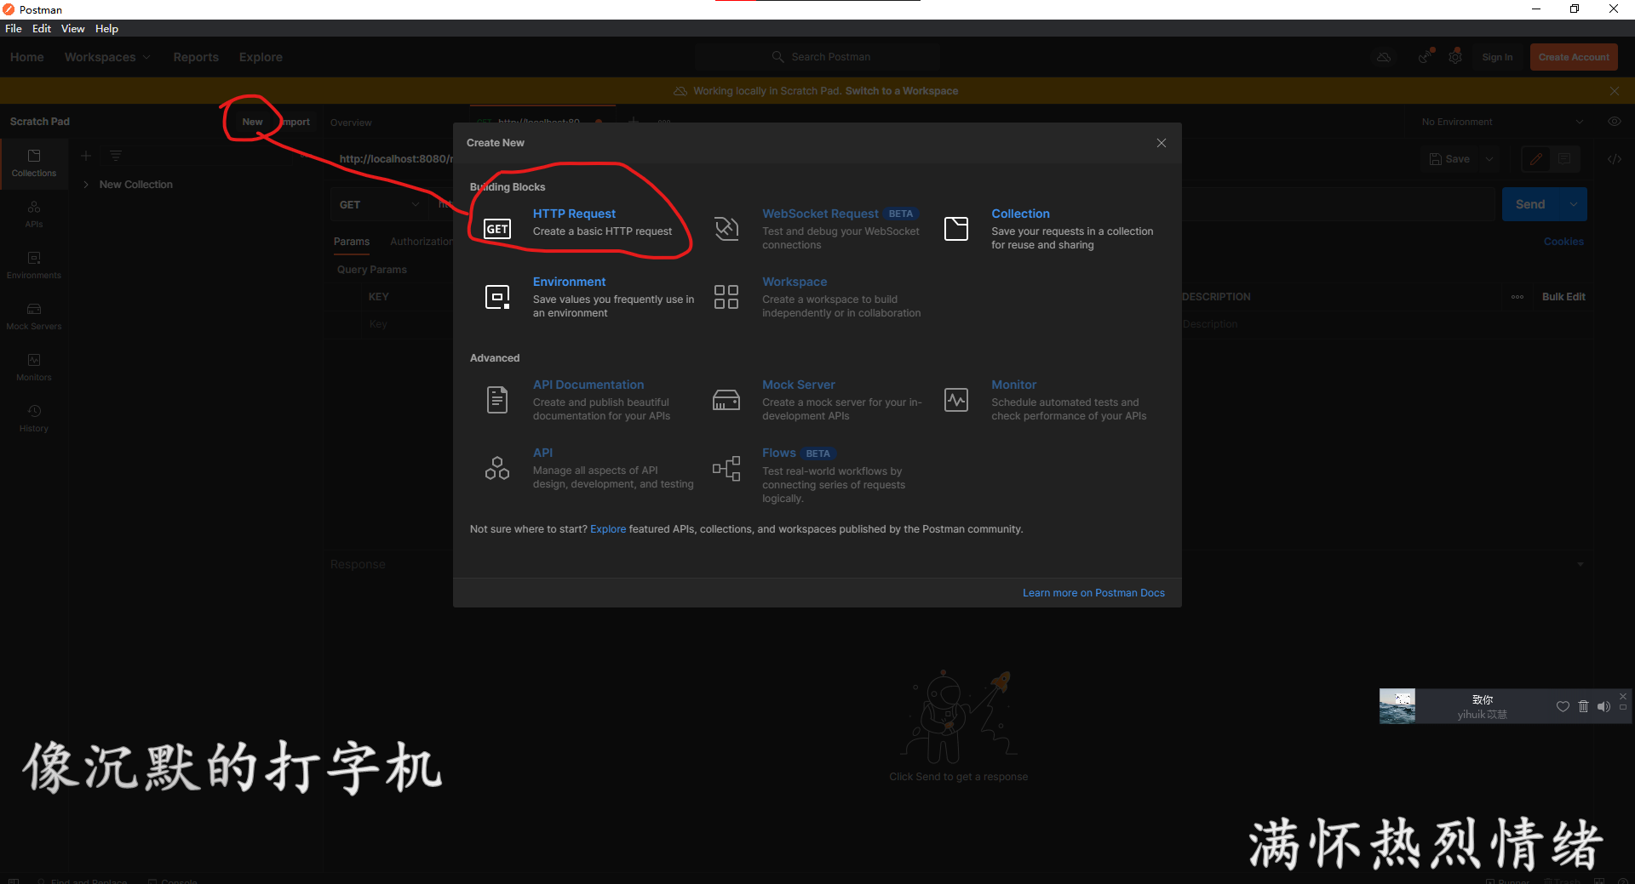The image size is (1635, 884).
Task: Like the song with heart icon
Action: point(1563,706)
